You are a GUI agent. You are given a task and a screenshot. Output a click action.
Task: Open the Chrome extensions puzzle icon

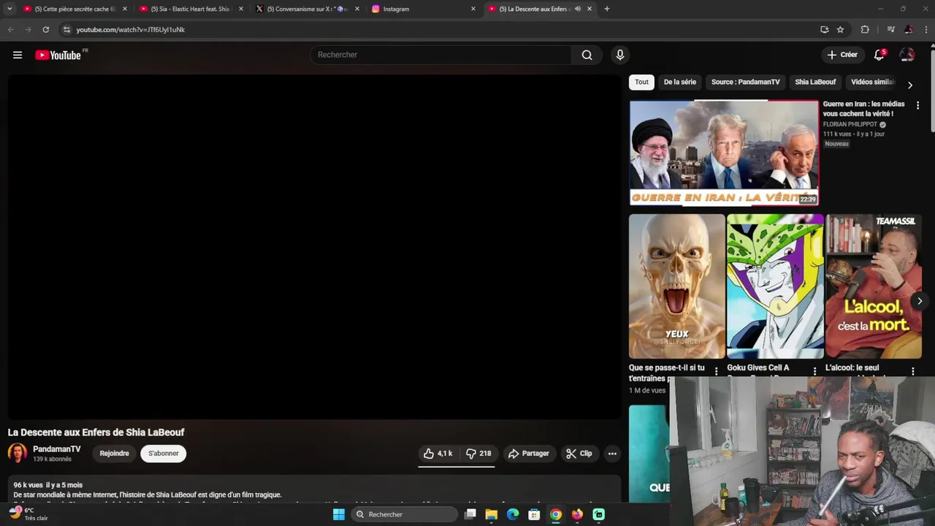click(x=865, y=29)
